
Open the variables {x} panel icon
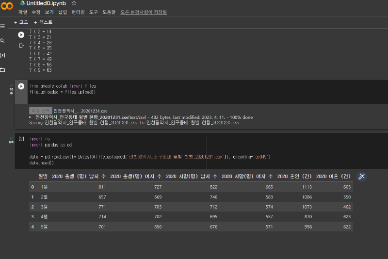coord(2,55)
